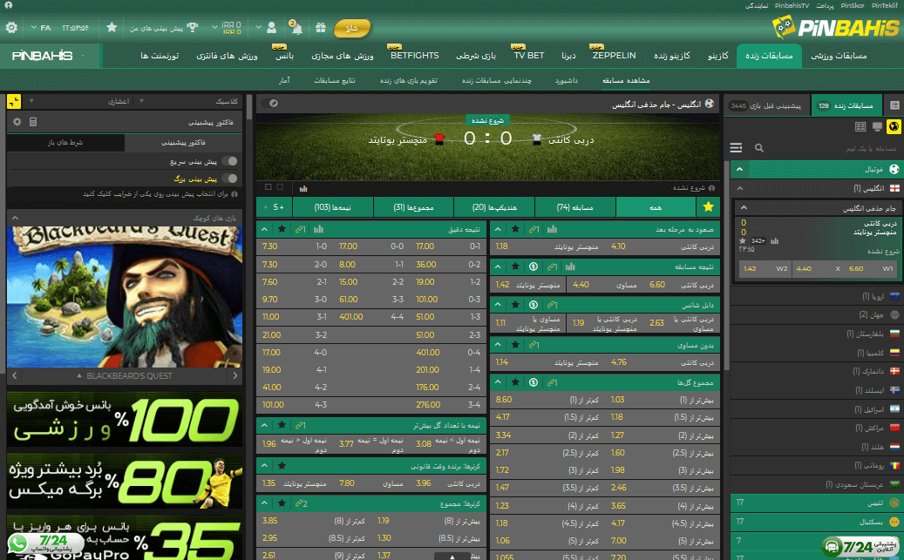904x560 pixels.
Task: Click the first layout square below pitch
Action: point(268,187)
